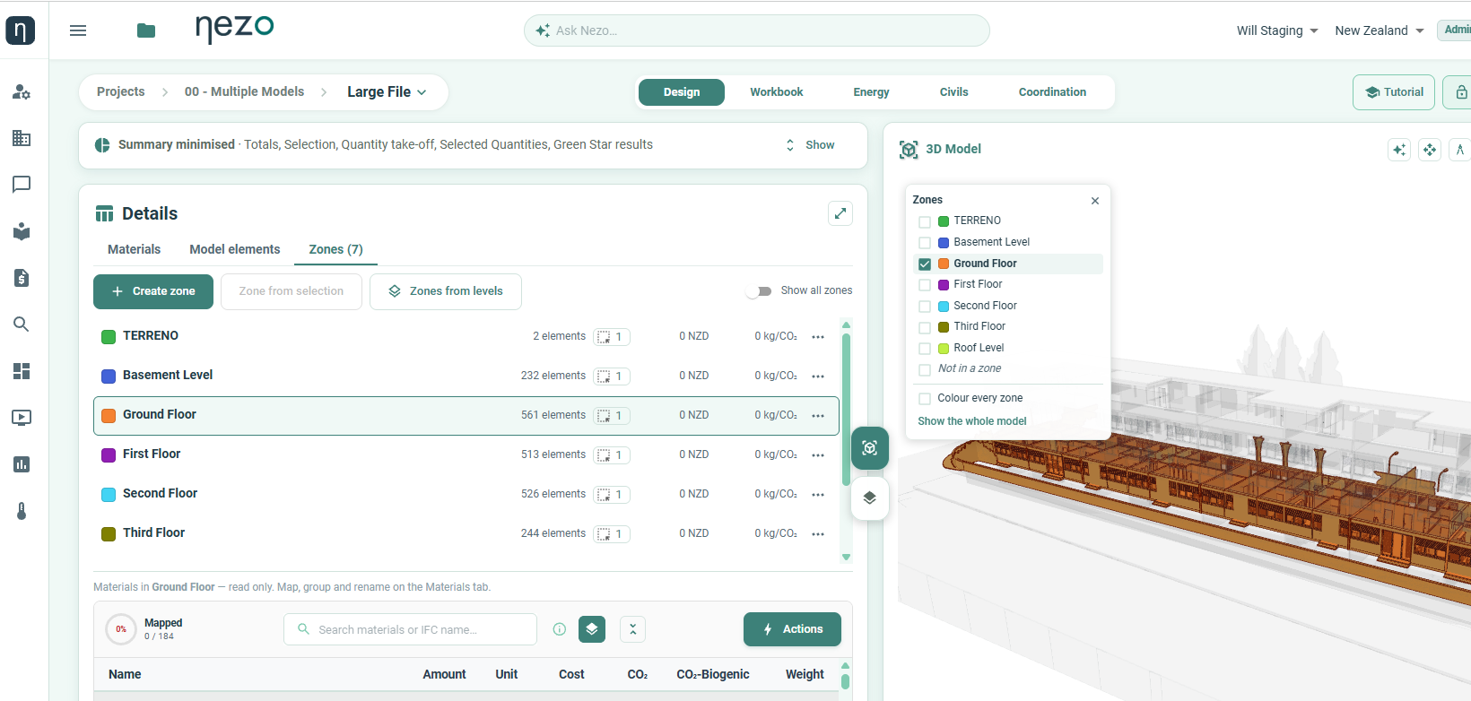Open more options for Third Floor zone row

(x=818, y=534)
